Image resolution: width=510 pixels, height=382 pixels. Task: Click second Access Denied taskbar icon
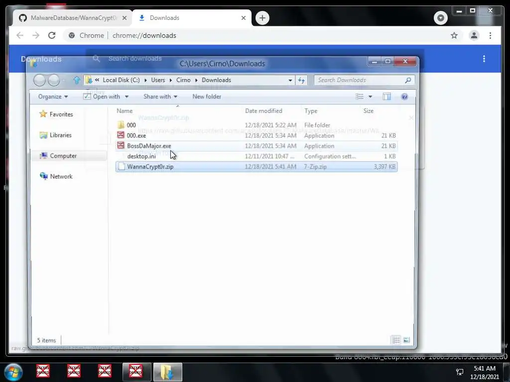click(x=74, y=371)
